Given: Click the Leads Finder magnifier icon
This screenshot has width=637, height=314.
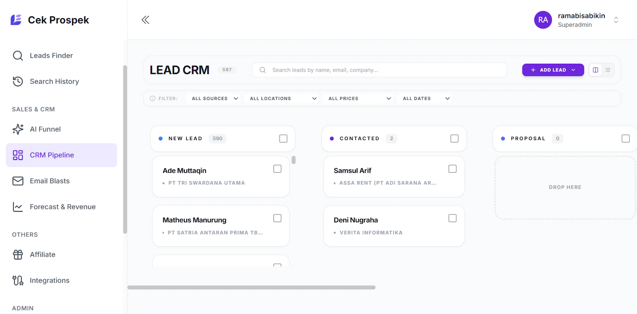Looking at the screenshot, I should click(x=18, y=55).
